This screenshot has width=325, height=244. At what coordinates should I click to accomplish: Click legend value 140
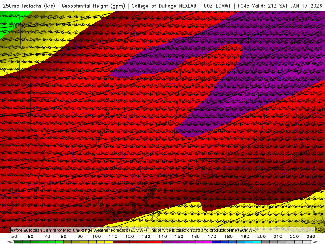[162, 237]
